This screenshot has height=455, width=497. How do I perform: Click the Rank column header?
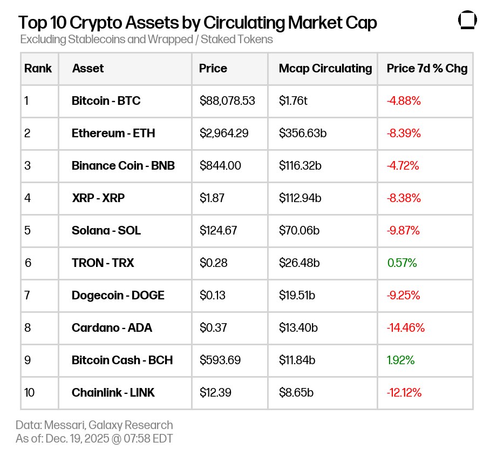click(38, 69)
